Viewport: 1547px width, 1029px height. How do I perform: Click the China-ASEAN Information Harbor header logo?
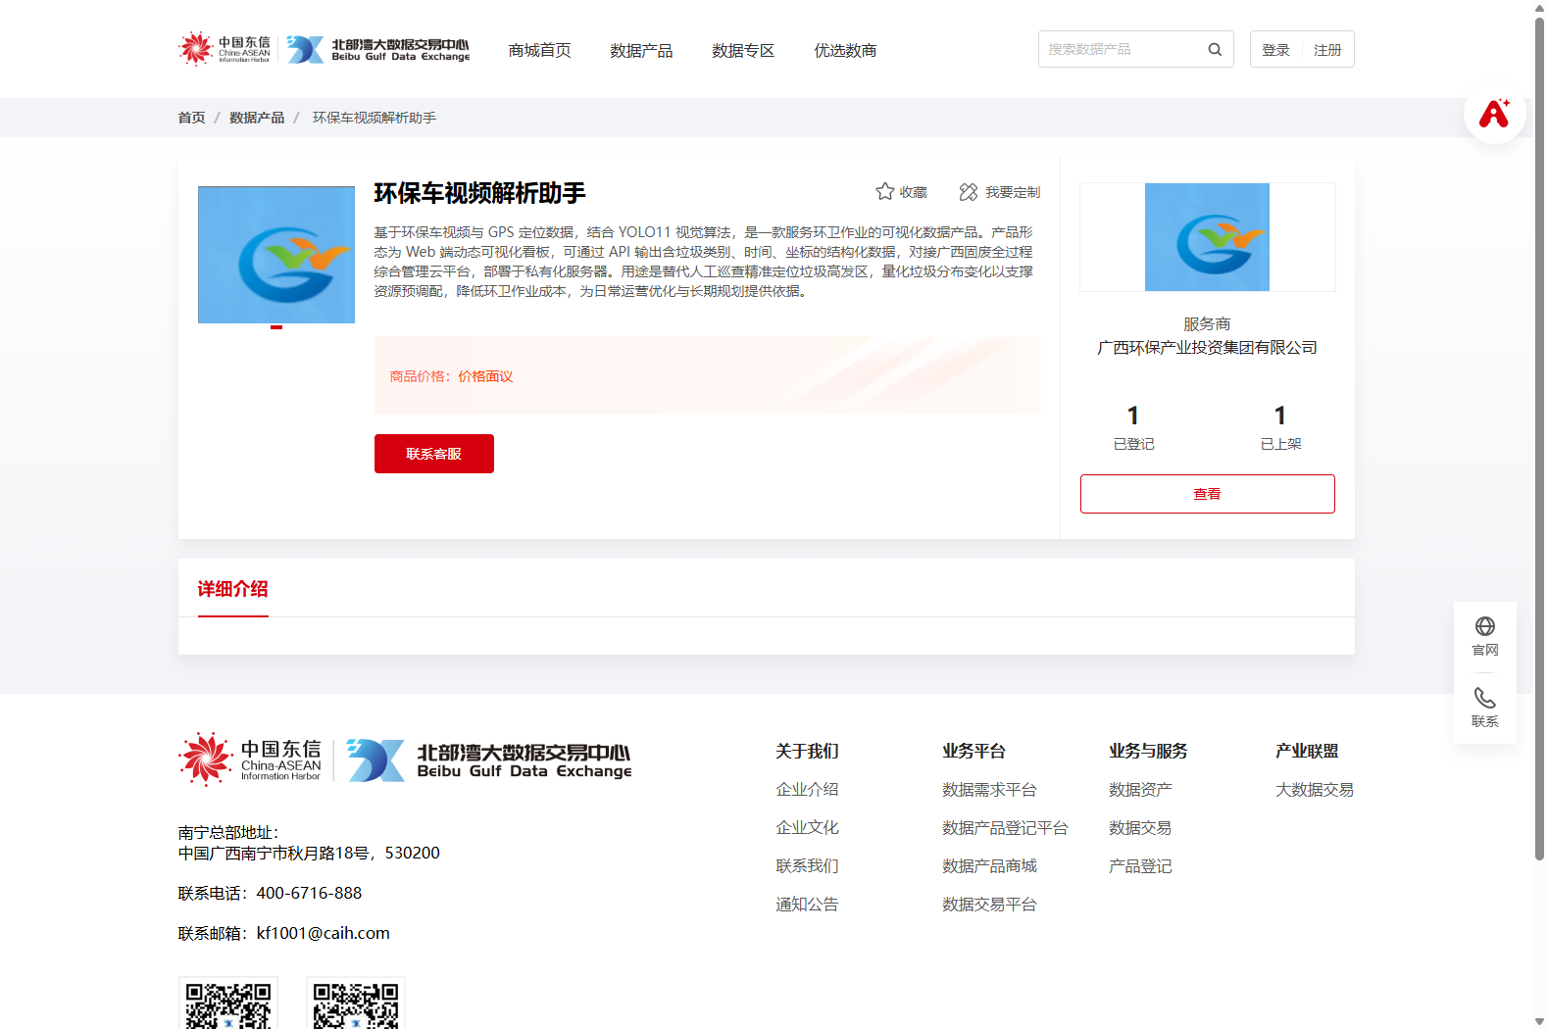[225, 49]
